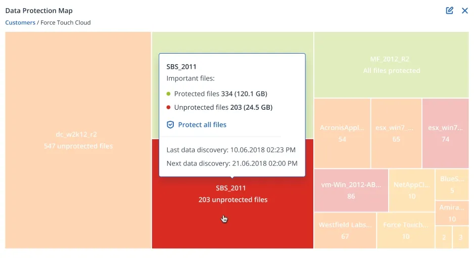Click the NetAppCl tile
Viewport: 474px width, 258px height.
coord(412,190)
